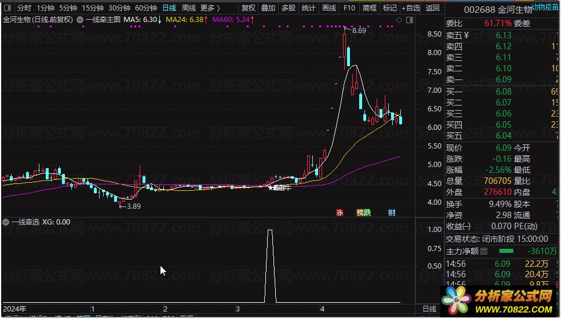The width and height of the screenshot is (562, 319).
Task: Select the 30分钟 period tab
Action: [x=119, y=8]
